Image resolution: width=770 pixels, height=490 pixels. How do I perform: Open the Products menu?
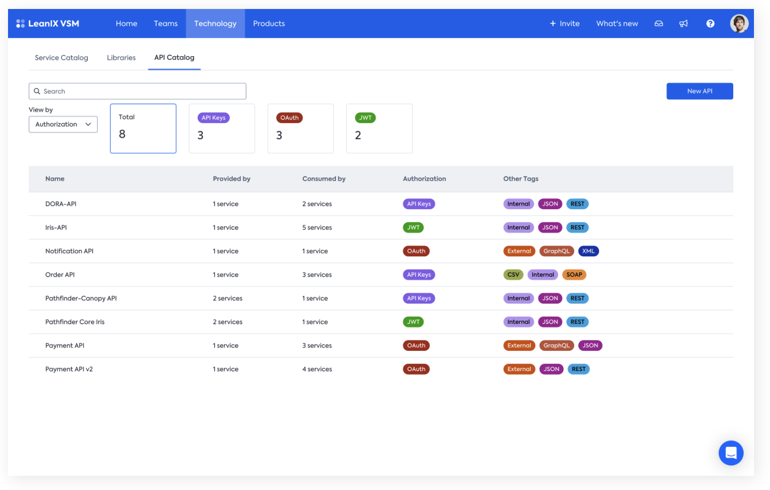pos(269,24)
